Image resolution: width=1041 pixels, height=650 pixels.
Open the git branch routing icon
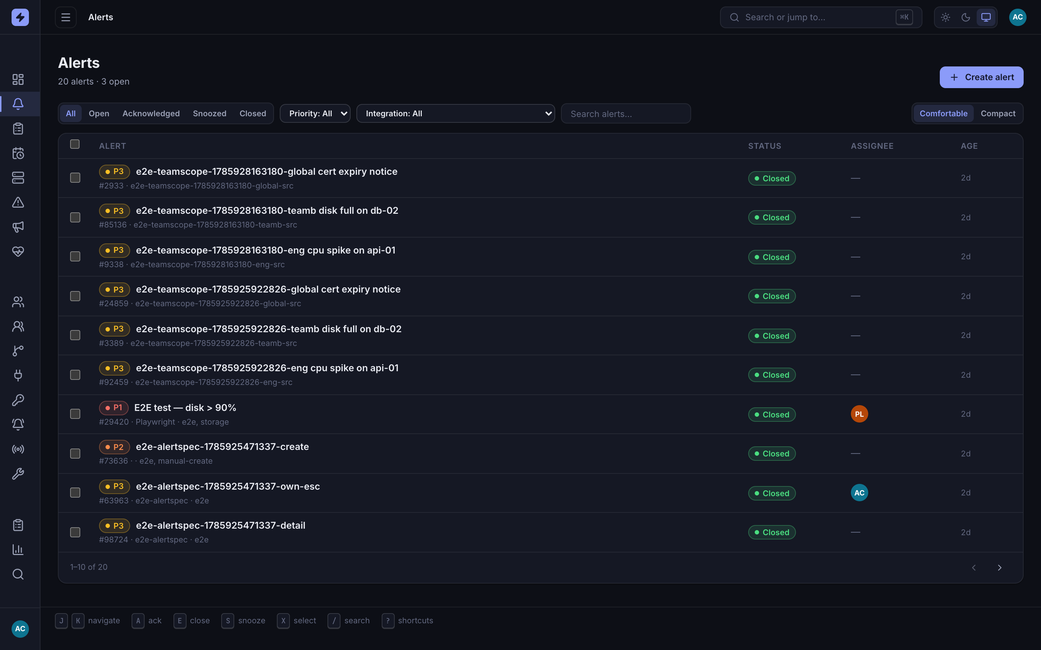pyautogui.click(x=18, y=351)
